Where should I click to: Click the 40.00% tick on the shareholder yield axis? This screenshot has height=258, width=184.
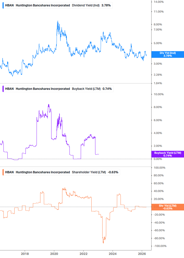(159, 191)
